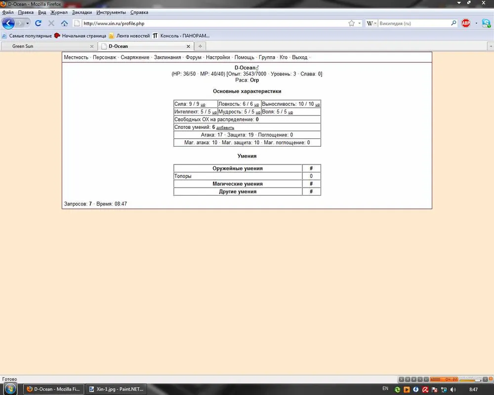Open the back/forward history dropdown arrow
The image size is (494, 395).
pos(28,23)
